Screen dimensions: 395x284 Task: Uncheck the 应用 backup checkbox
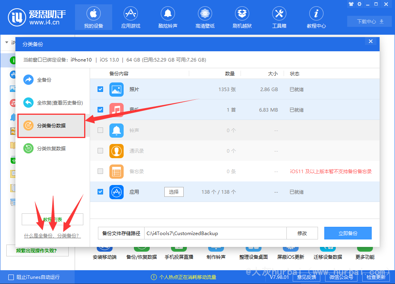tap(100, 192)
